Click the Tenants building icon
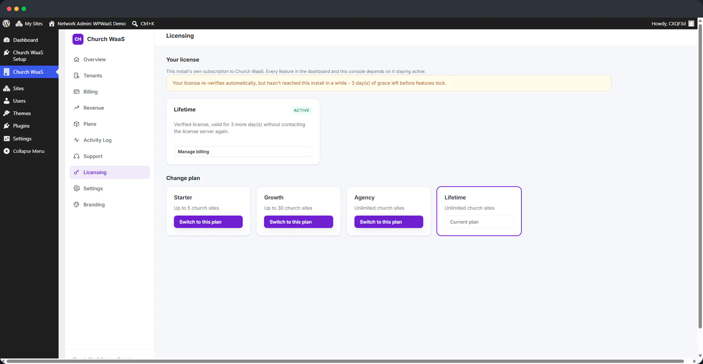This screenshot has width=703, height=364. [77, 76]
